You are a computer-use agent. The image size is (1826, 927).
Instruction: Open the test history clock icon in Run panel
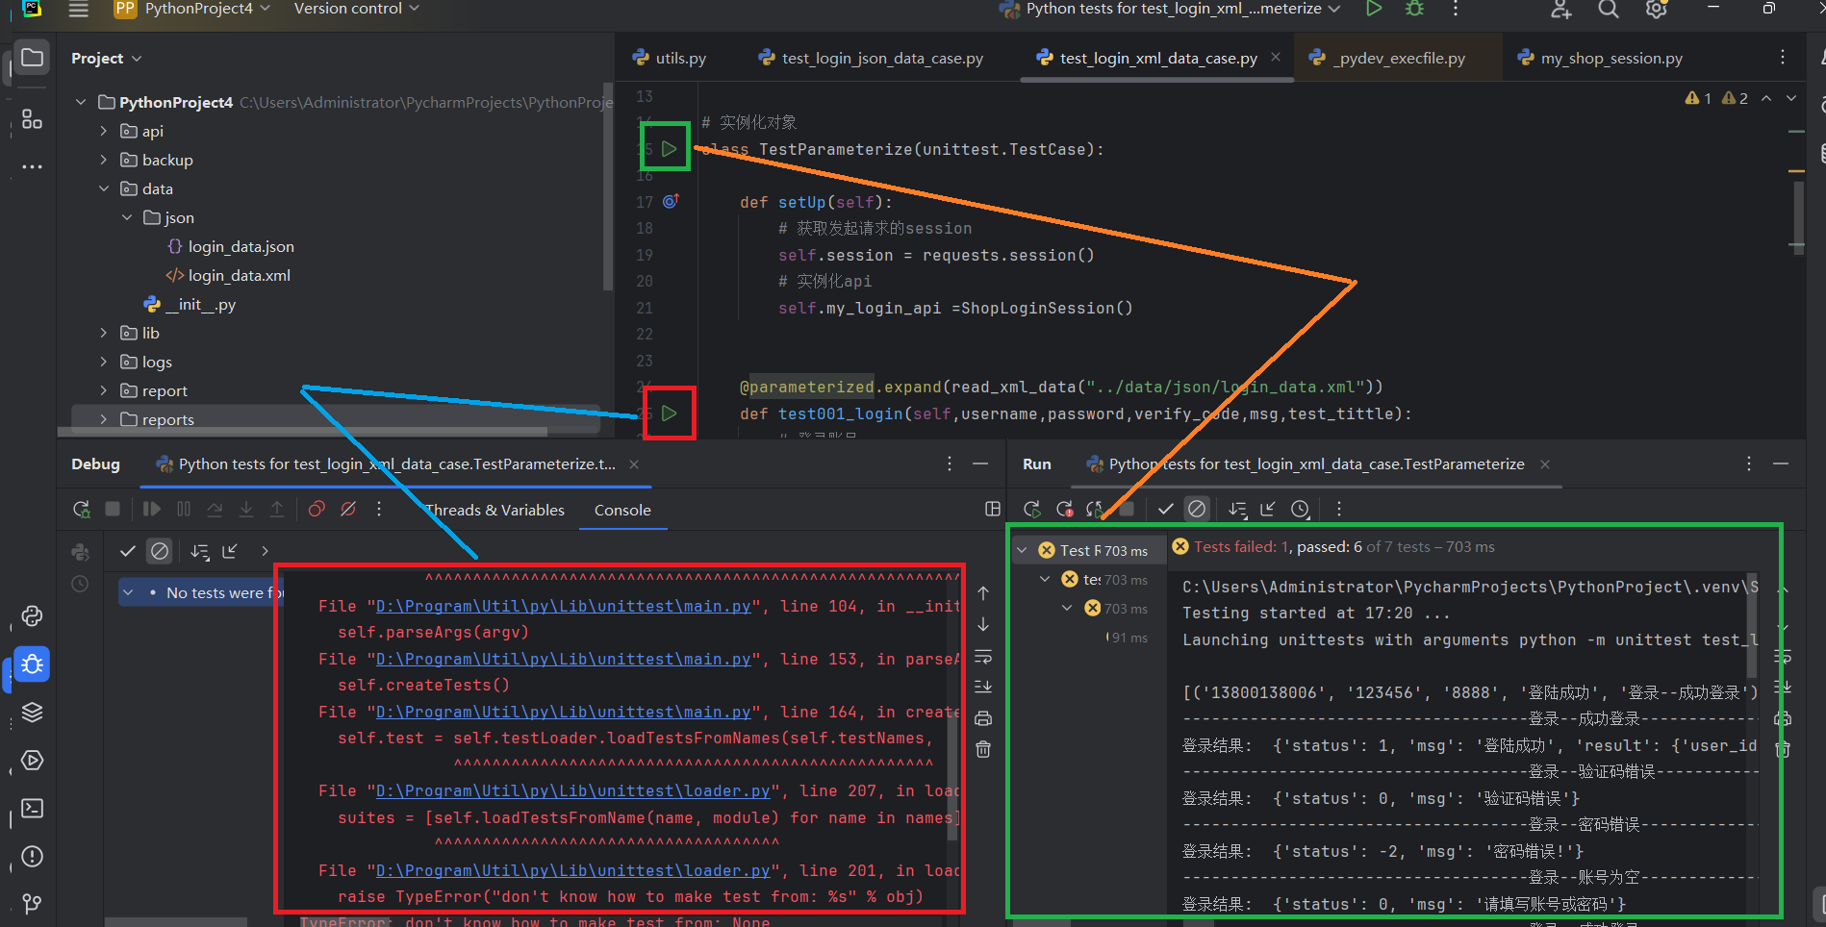(1301, 509)
